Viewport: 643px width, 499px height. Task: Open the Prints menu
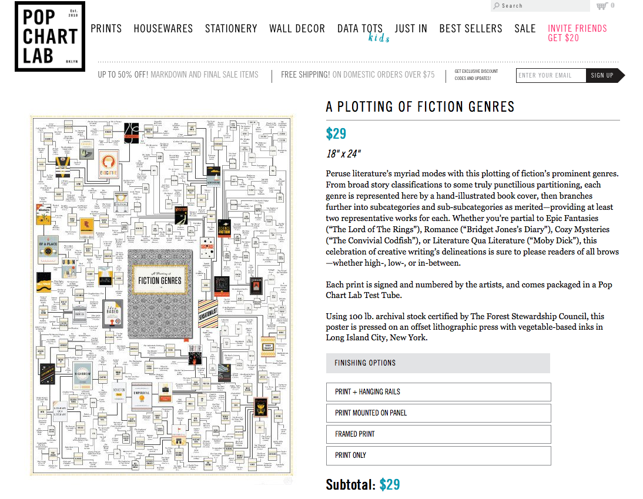(106, 28)
